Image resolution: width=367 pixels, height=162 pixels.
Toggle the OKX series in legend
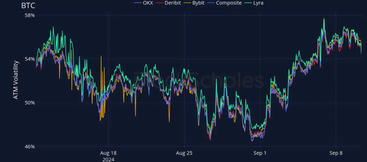pos(144,3)
